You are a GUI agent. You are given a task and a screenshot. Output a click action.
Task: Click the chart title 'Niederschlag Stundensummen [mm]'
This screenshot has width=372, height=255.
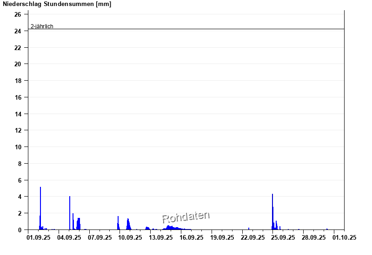[57, 4]
